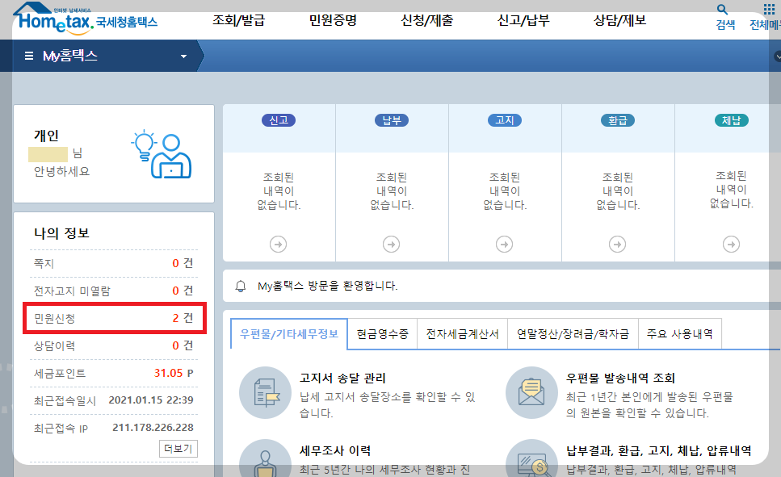Click arrow button in 고지 card
781x477 pixels.
click(504, 245)
